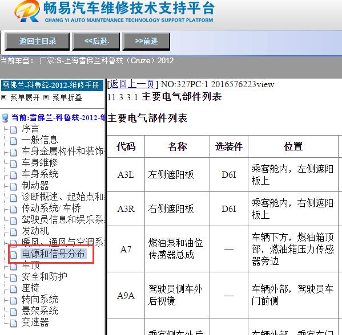This screenshot has height=335, width=342.
Task: Click the 选装件 column header
Action: (229, 146)
